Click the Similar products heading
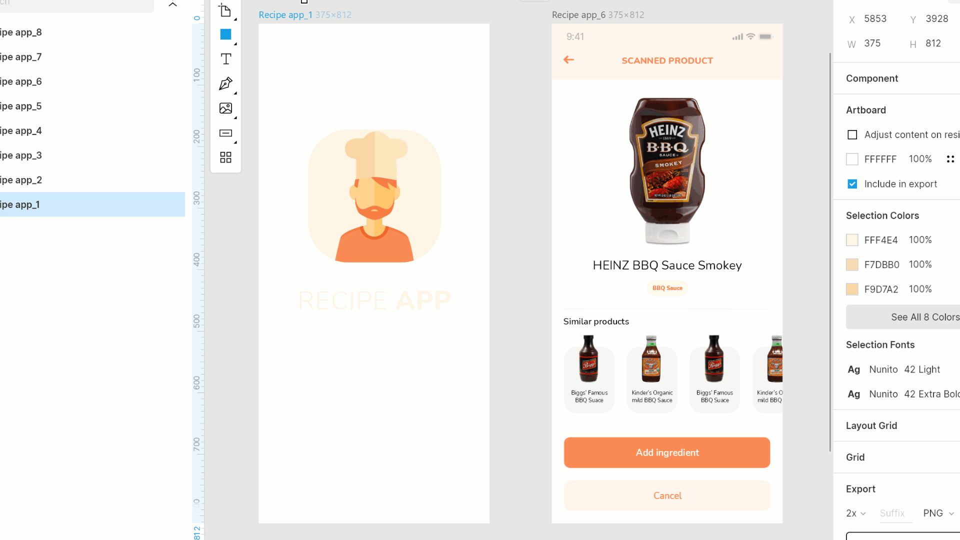The image size is (960, 540). pos(596,321)
